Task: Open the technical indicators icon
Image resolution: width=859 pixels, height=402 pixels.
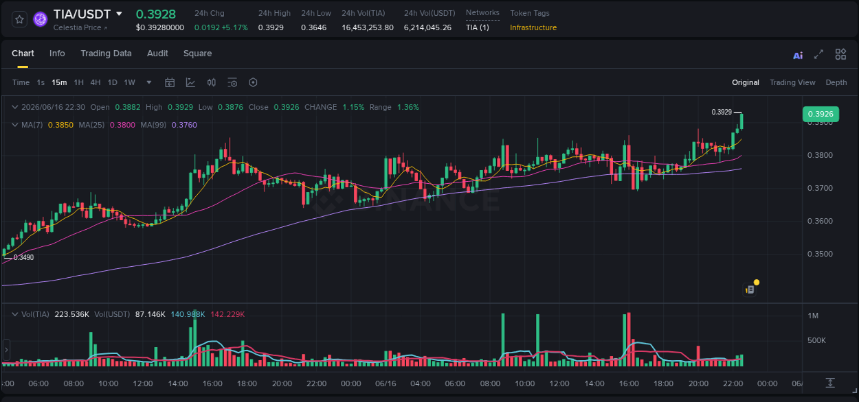Action: pos(190,82)
